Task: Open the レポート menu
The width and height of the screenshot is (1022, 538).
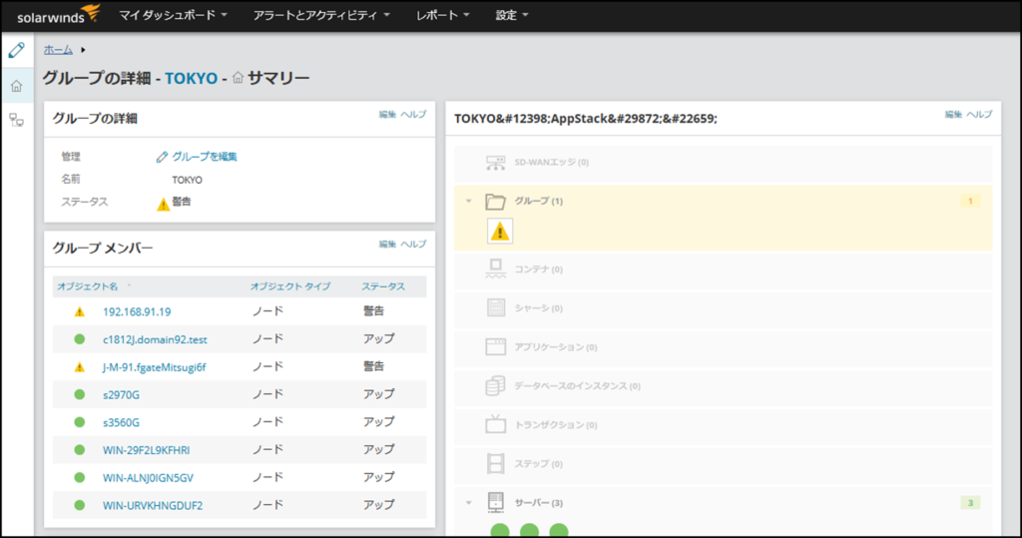Action: (442, 15)
